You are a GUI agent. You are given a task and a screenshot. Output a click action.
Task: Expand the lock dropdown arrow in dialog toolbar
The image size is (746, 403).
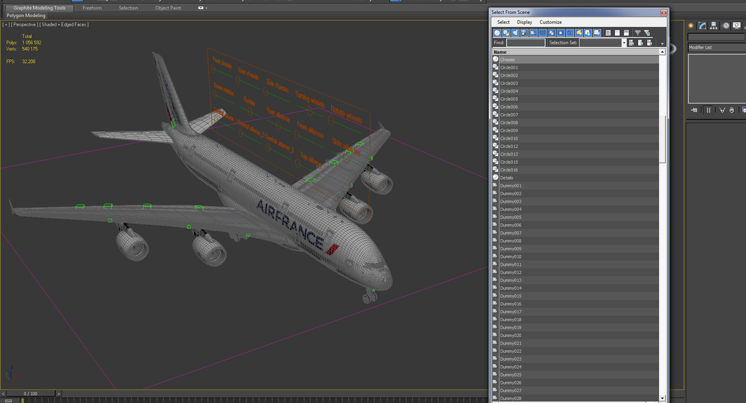tap(662, 44)
